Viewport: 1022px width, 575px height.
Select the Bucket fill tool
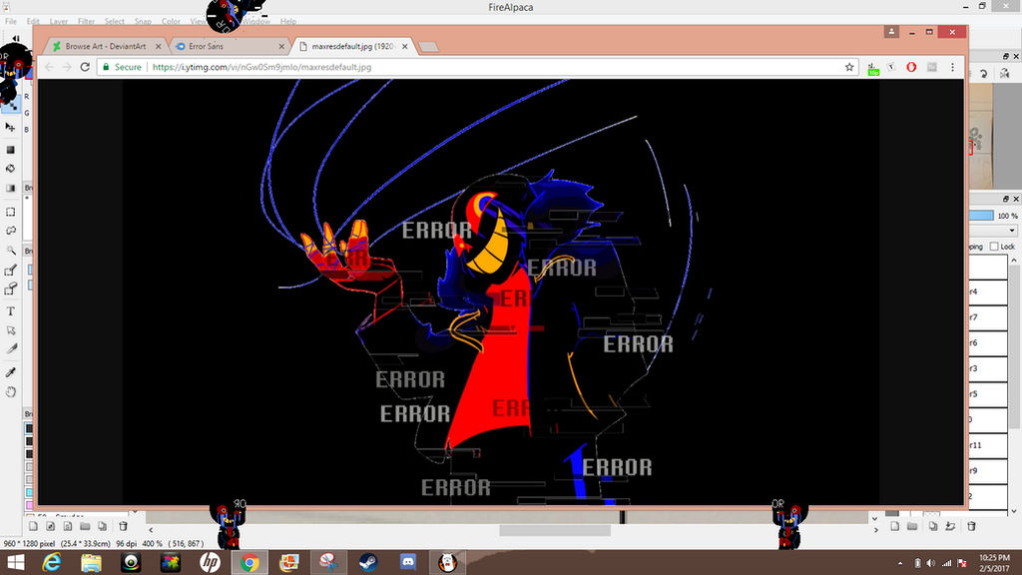pos(10,168)
